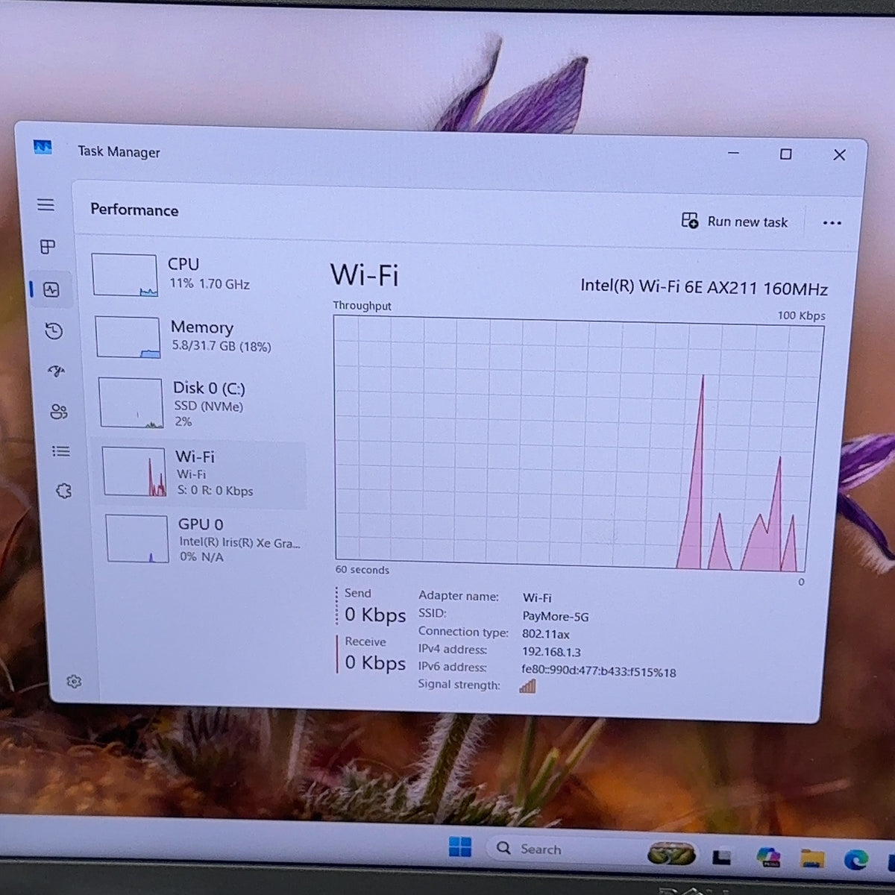Open File Explorer from the taskbar
The height and width of the screenshot is (895, 895).
[x=811, y=858]
